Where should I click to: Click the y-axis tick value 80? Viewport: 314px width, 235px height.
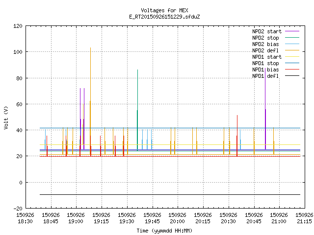click(x=19, y=78)
